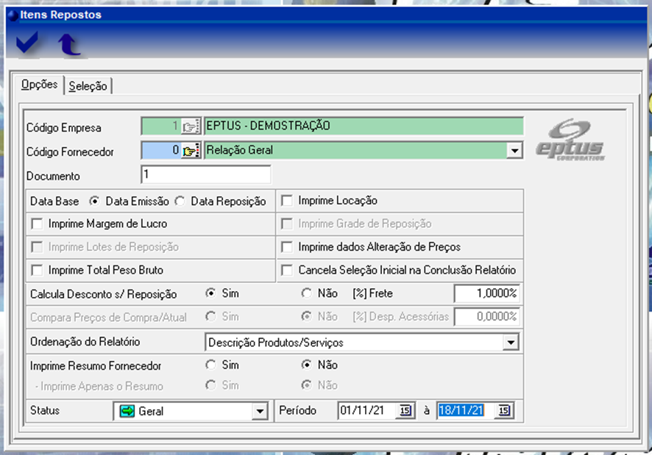
Task: Check the Imprime Locação option
Action: coord(286,201)
